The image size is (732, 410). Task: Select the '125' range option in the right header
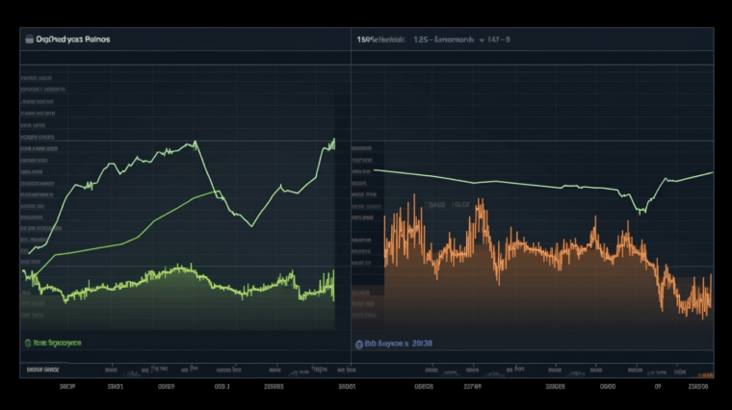click(422, 39)
